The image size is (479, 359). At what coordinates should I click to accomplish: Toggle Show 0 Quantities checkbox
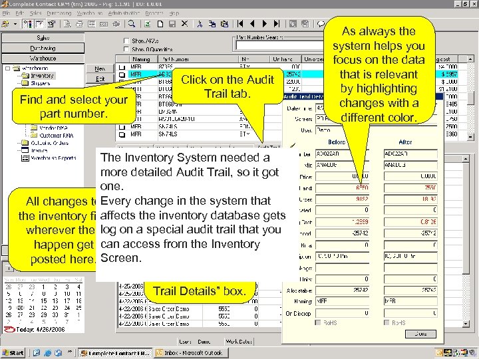coord(126,49)
